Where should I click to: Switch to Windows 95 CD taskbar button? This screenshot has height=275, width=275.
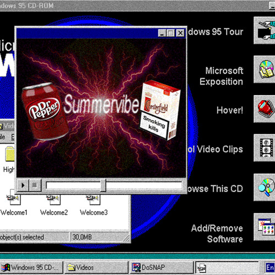31,268
